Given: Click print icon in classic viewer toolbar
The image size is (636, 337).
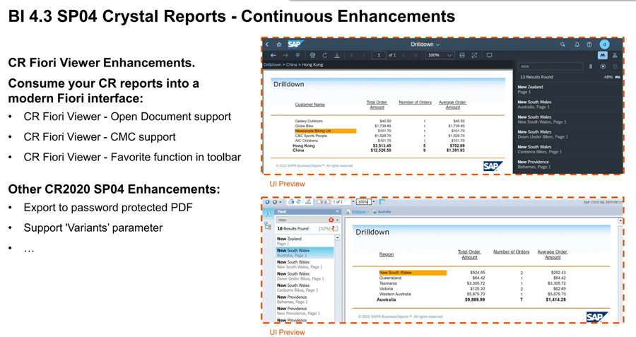Looking at the screenshot, I should (291, 201).
